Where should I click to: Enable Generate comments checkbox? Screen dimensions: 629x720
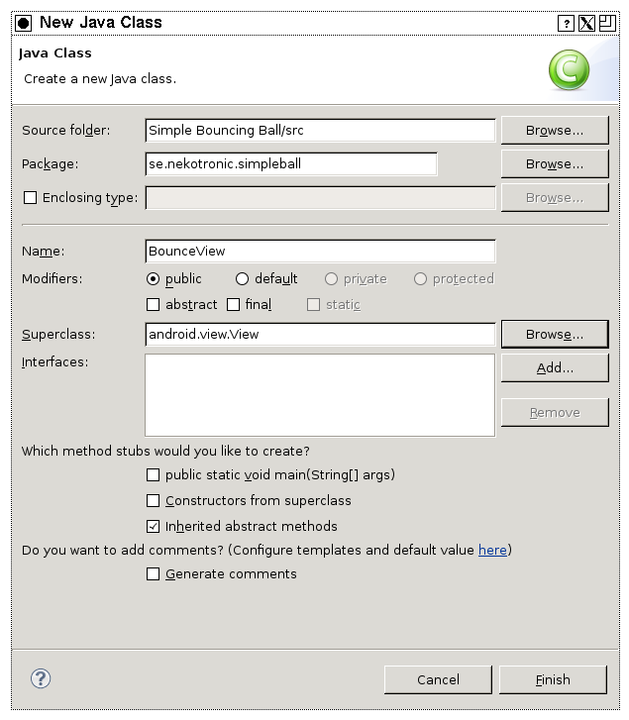pyautogui.click(x=153, y=574)
